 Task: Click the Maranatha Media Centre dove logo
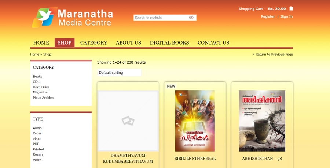[45, 17]
